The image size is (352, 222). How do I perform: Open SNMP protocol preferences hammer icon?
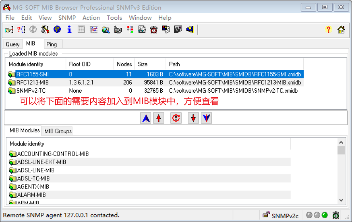click(45, 29)
